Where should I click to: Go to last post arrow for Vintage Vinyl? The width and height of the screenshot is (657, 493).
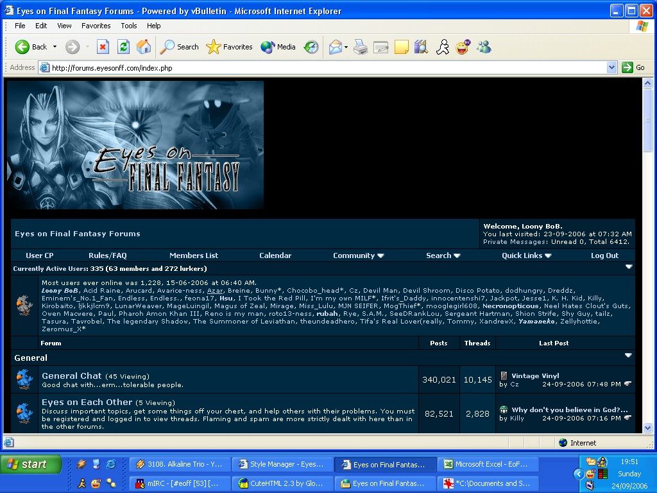(627, 384)
